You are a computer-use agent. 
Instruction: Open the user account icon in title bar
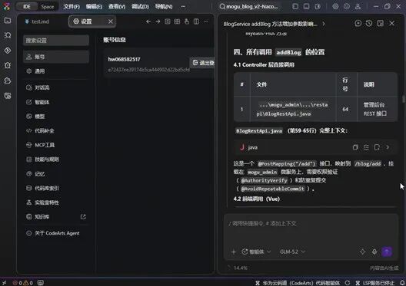[x=358, y=6]
